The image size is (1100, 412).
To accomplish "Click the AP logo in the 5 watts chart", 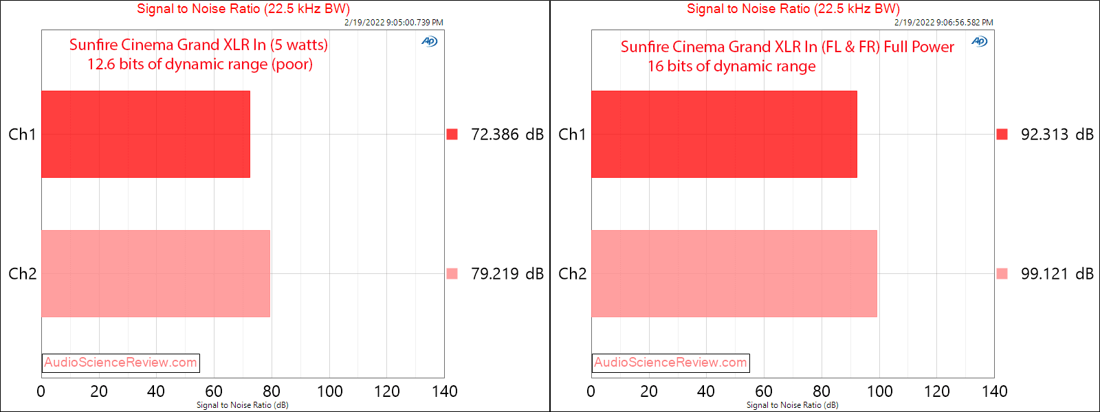I will click(x=430, y=41).
